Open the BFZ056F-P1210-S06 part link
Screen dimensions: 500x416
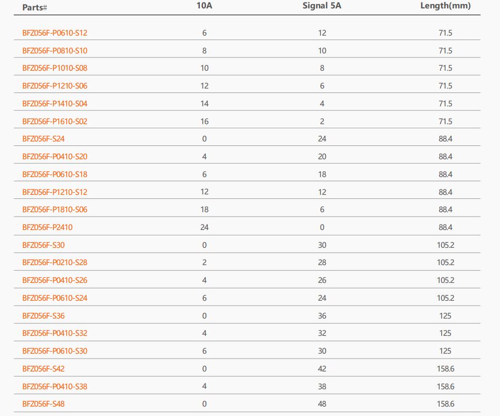54,86
